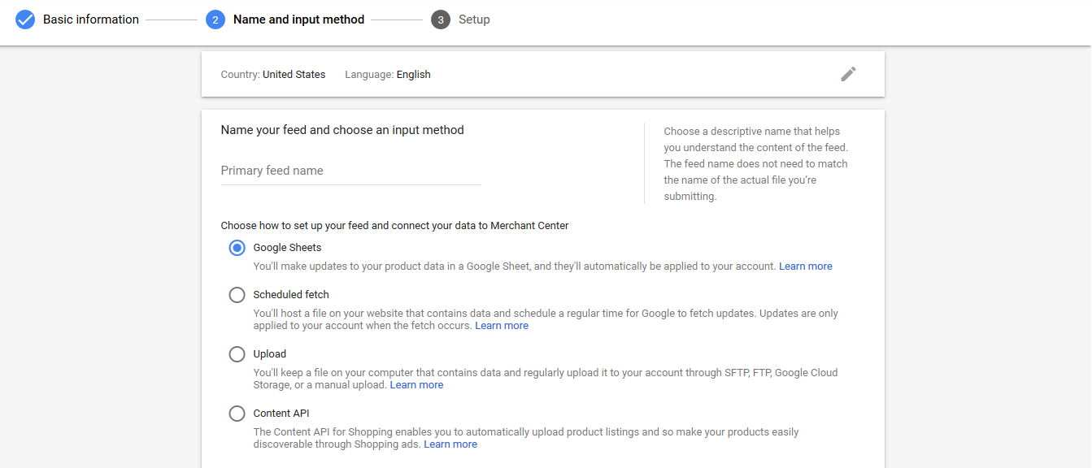Image resolution: width=1092 pixels, height=468 pixels.
Task: Click the Basic information checkmark icon
Action: coord(25,19)
